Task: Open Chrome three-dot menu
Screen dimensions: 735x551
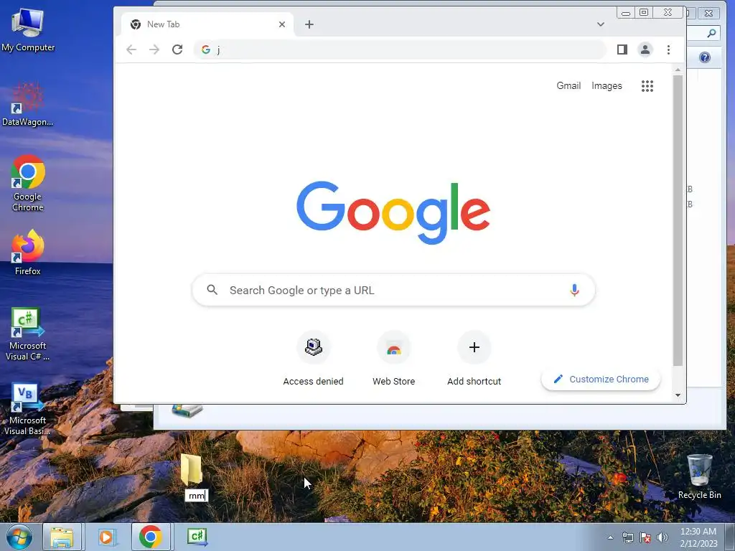Action: (x=668, y=50)
